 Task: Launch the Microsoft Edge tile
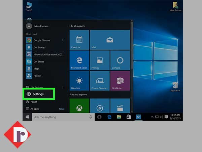(79, 60)
